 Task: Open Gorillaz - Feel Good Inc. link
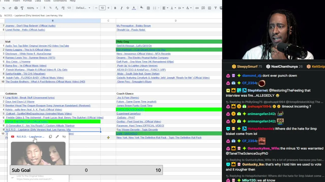(x=139, y=122)
